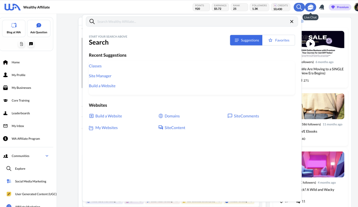Open My Profile in the sidebar

click(x=18, y=75)
